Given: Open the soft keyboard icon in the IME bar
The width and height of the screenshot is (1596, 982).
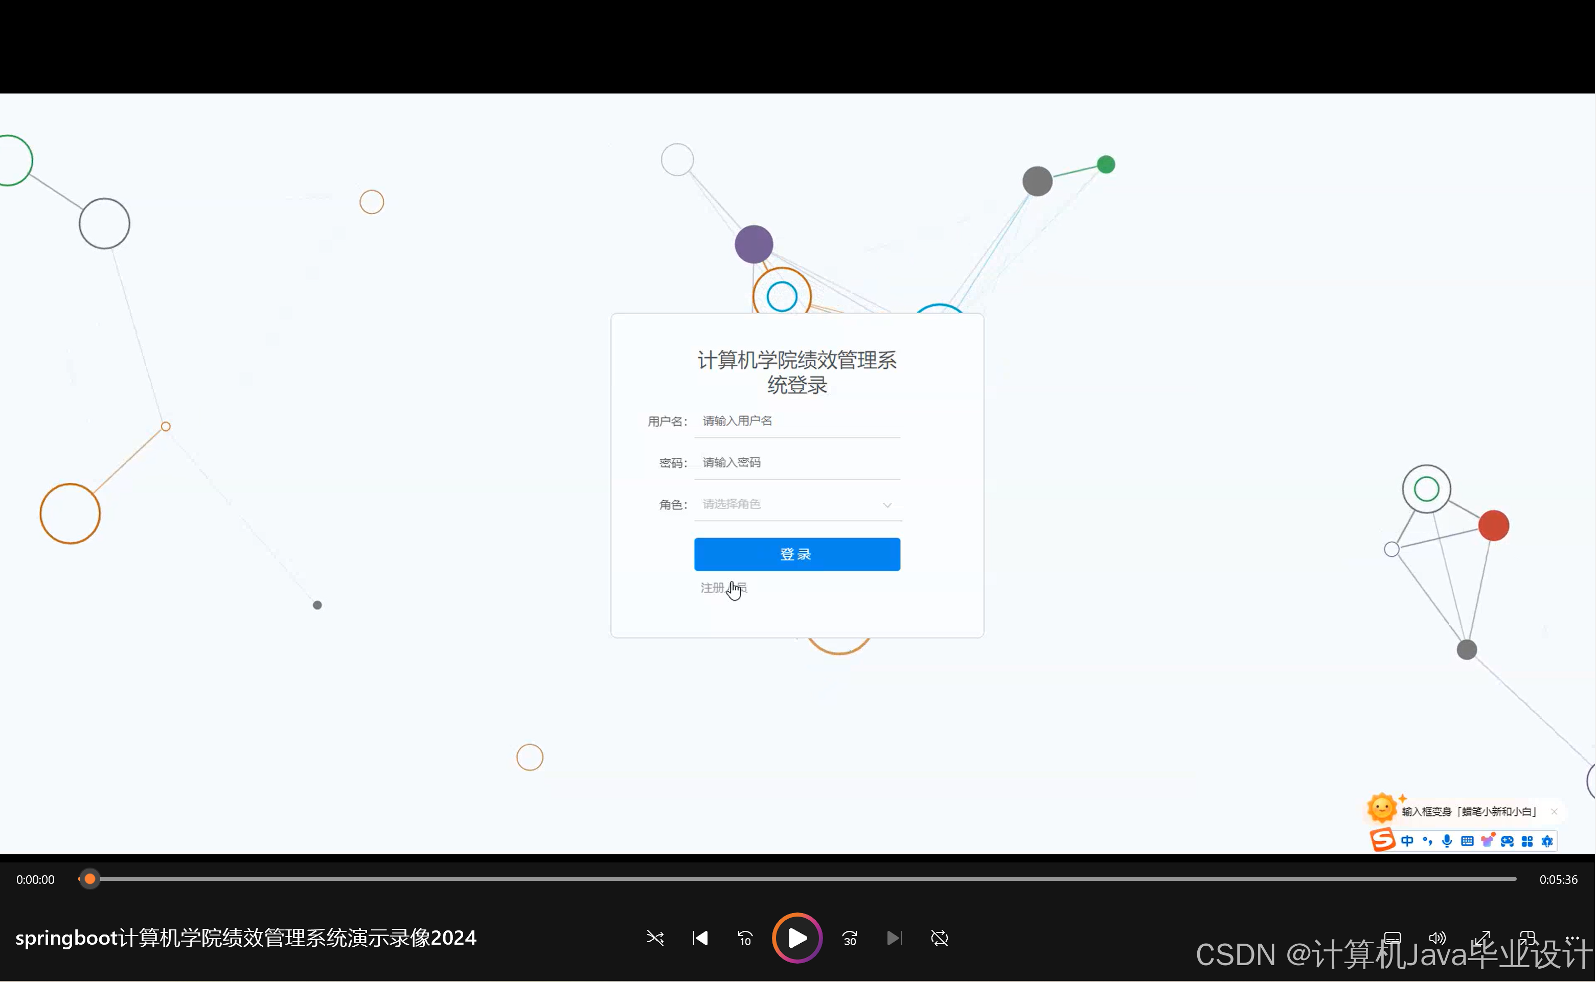Looking at the screenshot, I should pos(1467,841).
